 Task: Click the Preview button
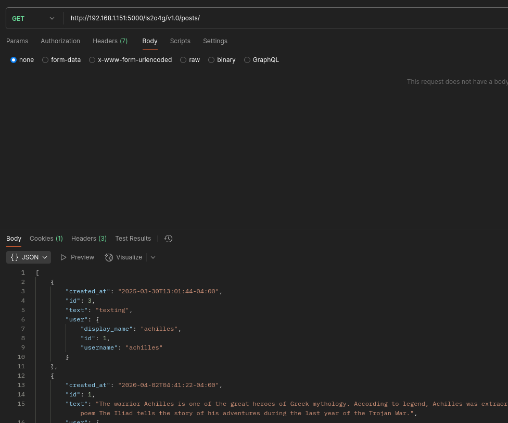pyautogui.click(x=78, y=257)
